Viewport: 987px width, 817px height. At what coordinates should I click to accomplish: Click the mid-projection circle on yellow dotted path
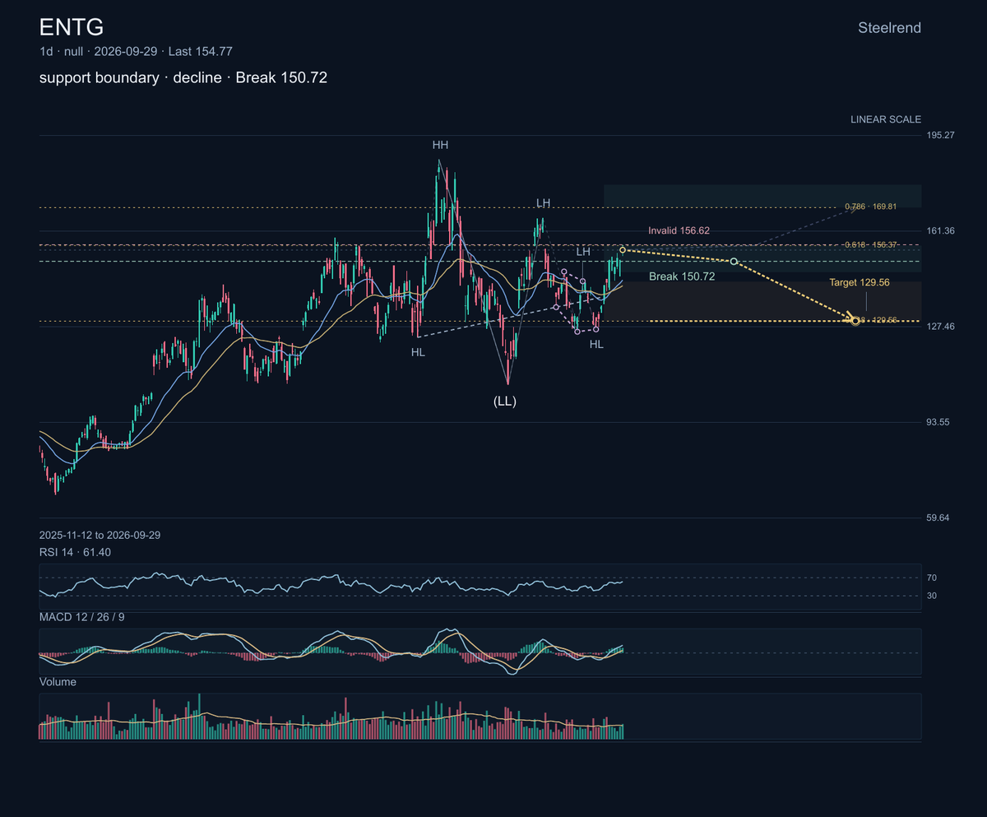[734, 262]
